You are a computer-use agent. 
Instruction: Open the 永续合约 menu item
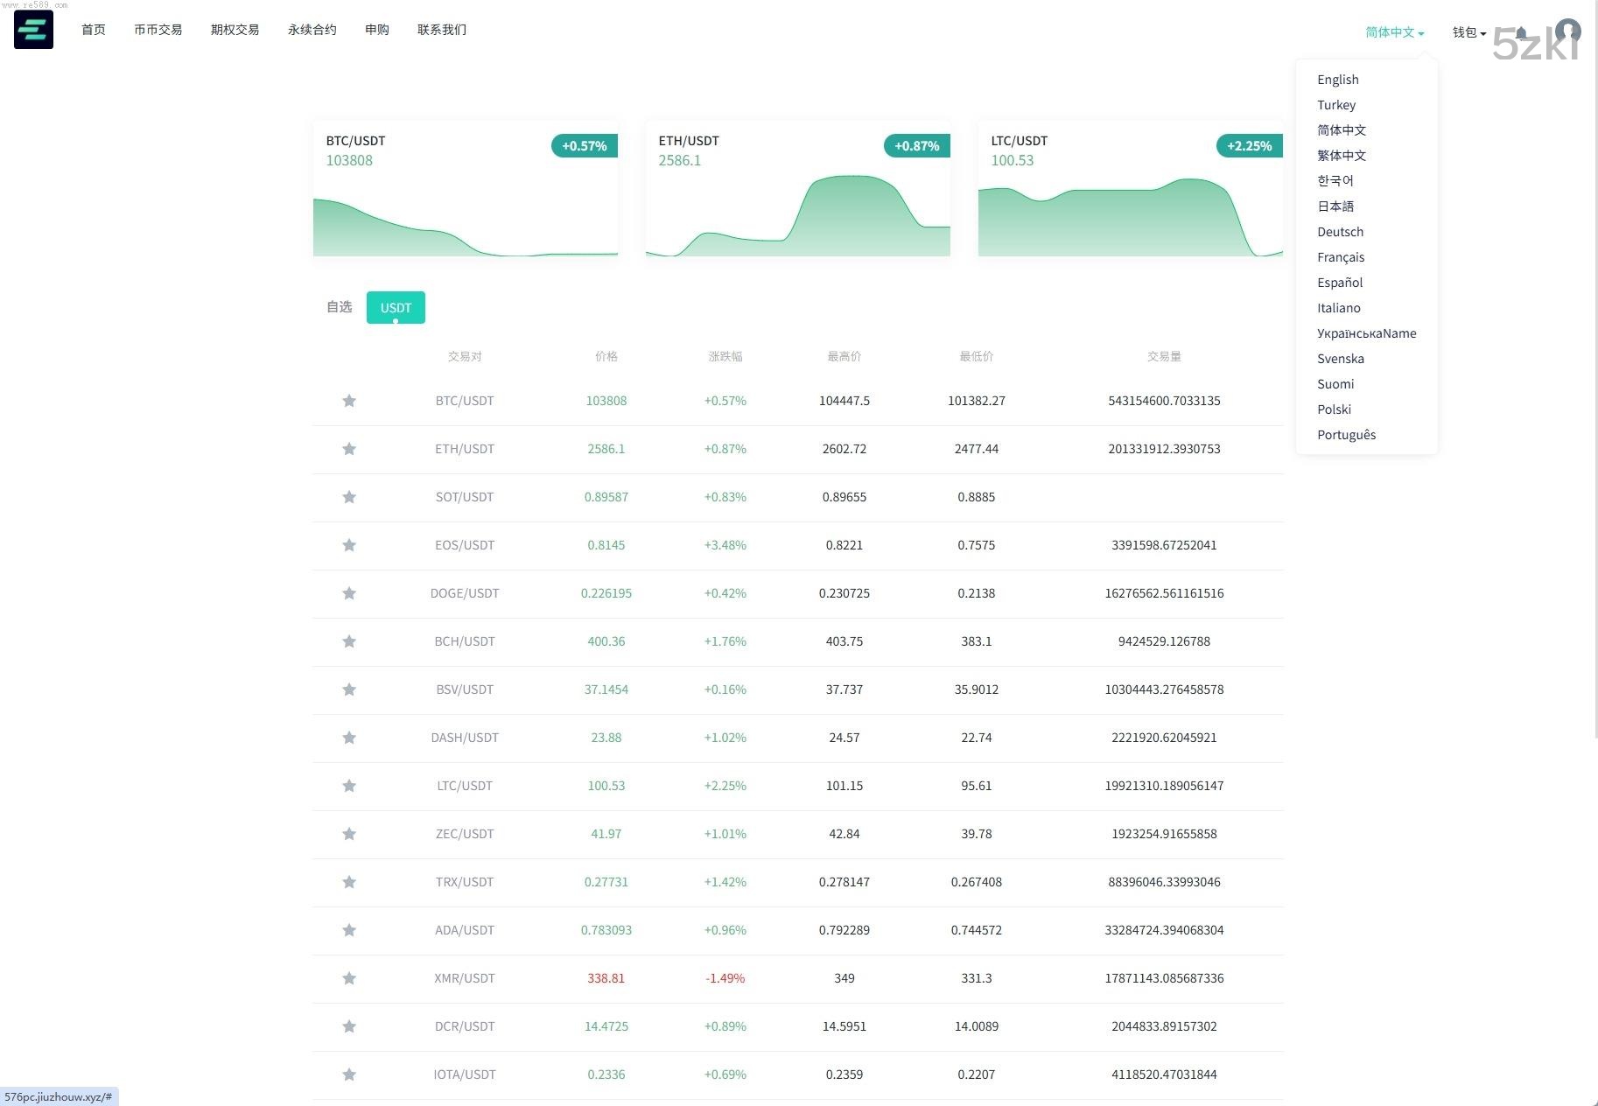tap(312, 30)
